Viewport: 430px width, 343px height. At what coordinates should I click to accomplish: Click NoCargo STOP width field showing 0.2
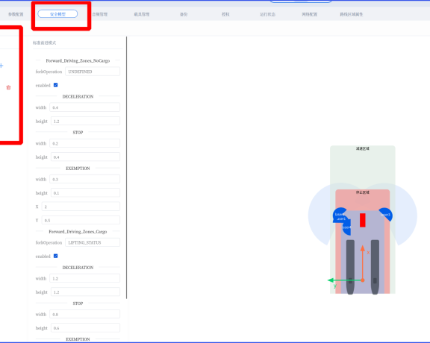coord(85,143)
